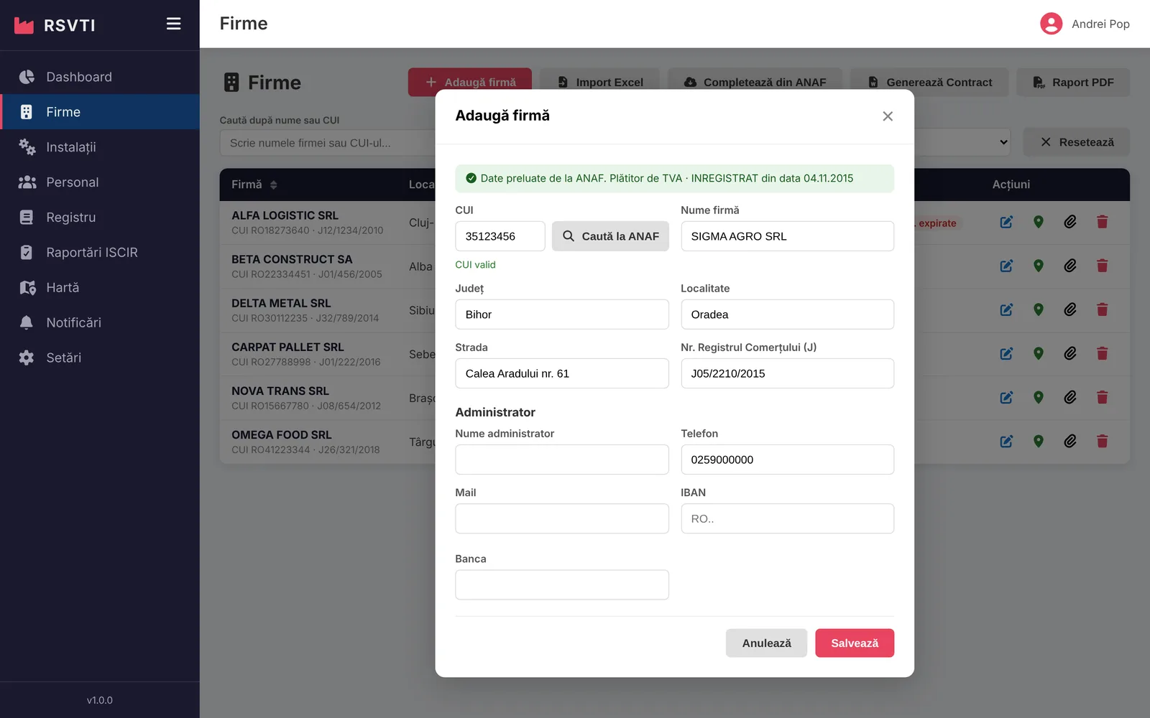
Task: Click Andrei Pop user avatar
Action: pos(1051,24)
